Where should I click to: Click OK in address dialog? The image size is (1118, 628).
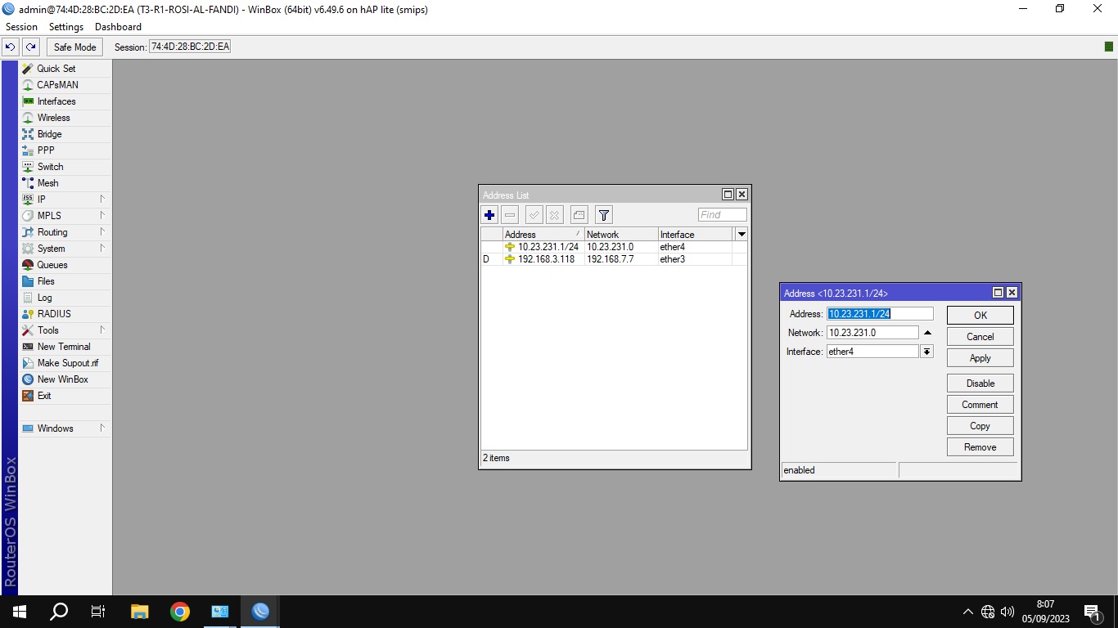[981, 316]
